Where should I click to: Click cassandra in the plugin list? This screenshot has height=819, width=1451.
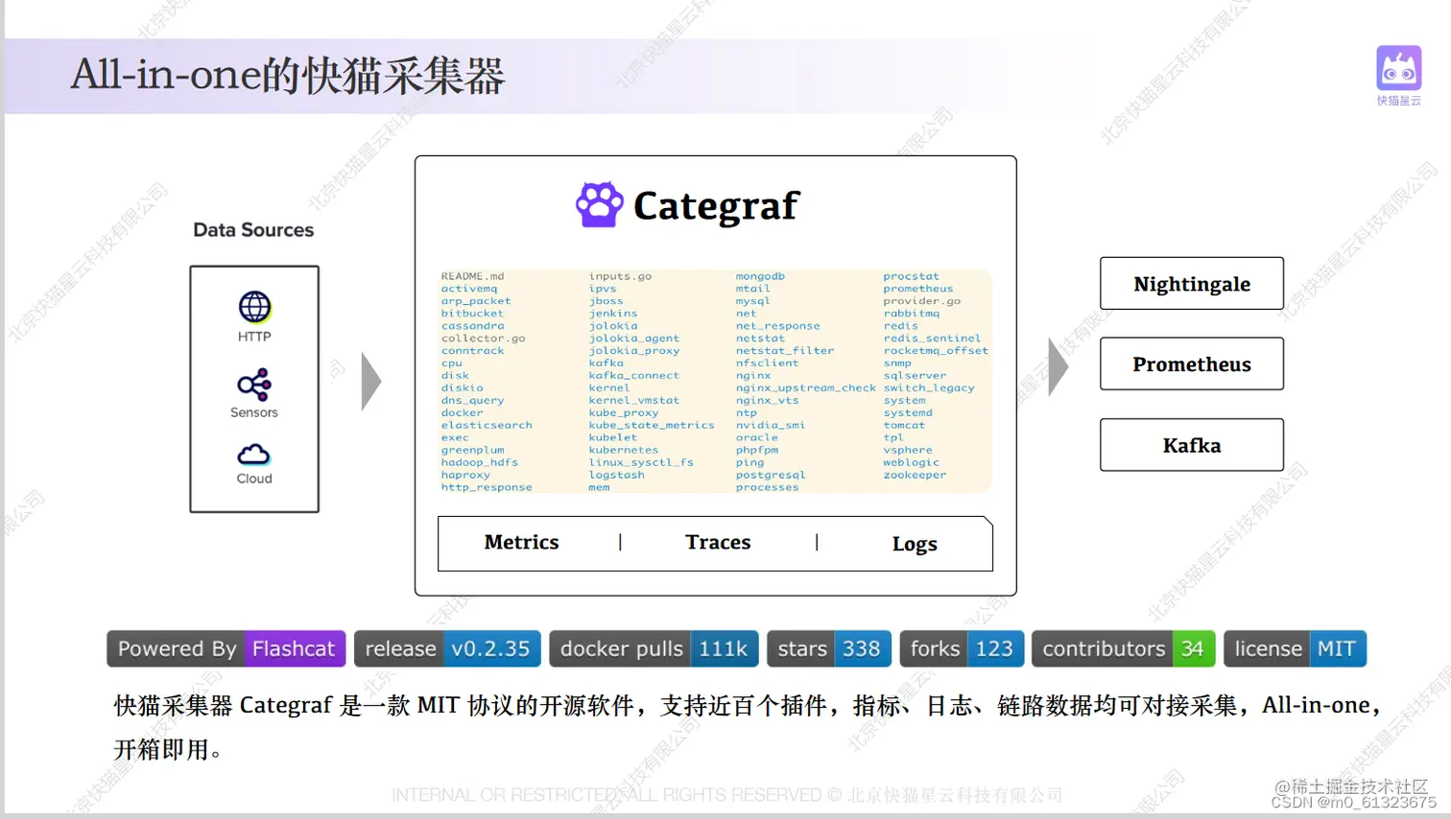pos(472,326)
